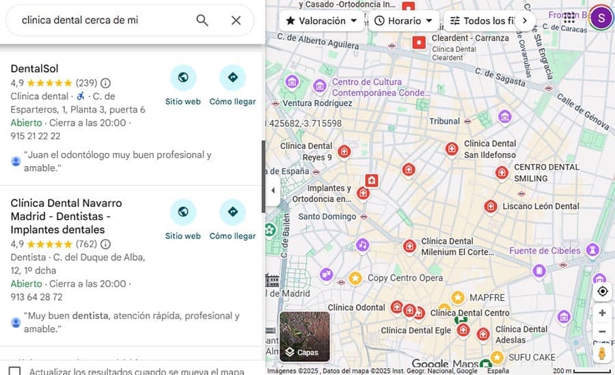Zoom in on the map
The width and height of the screenshot is (615, 375).
pyautogui.click(x=603, y=313)
